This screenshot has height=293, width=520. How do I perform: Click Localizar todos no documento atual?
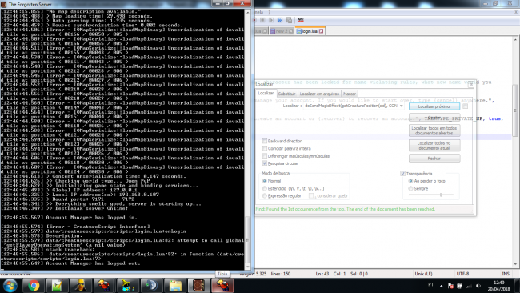point(434,146)
